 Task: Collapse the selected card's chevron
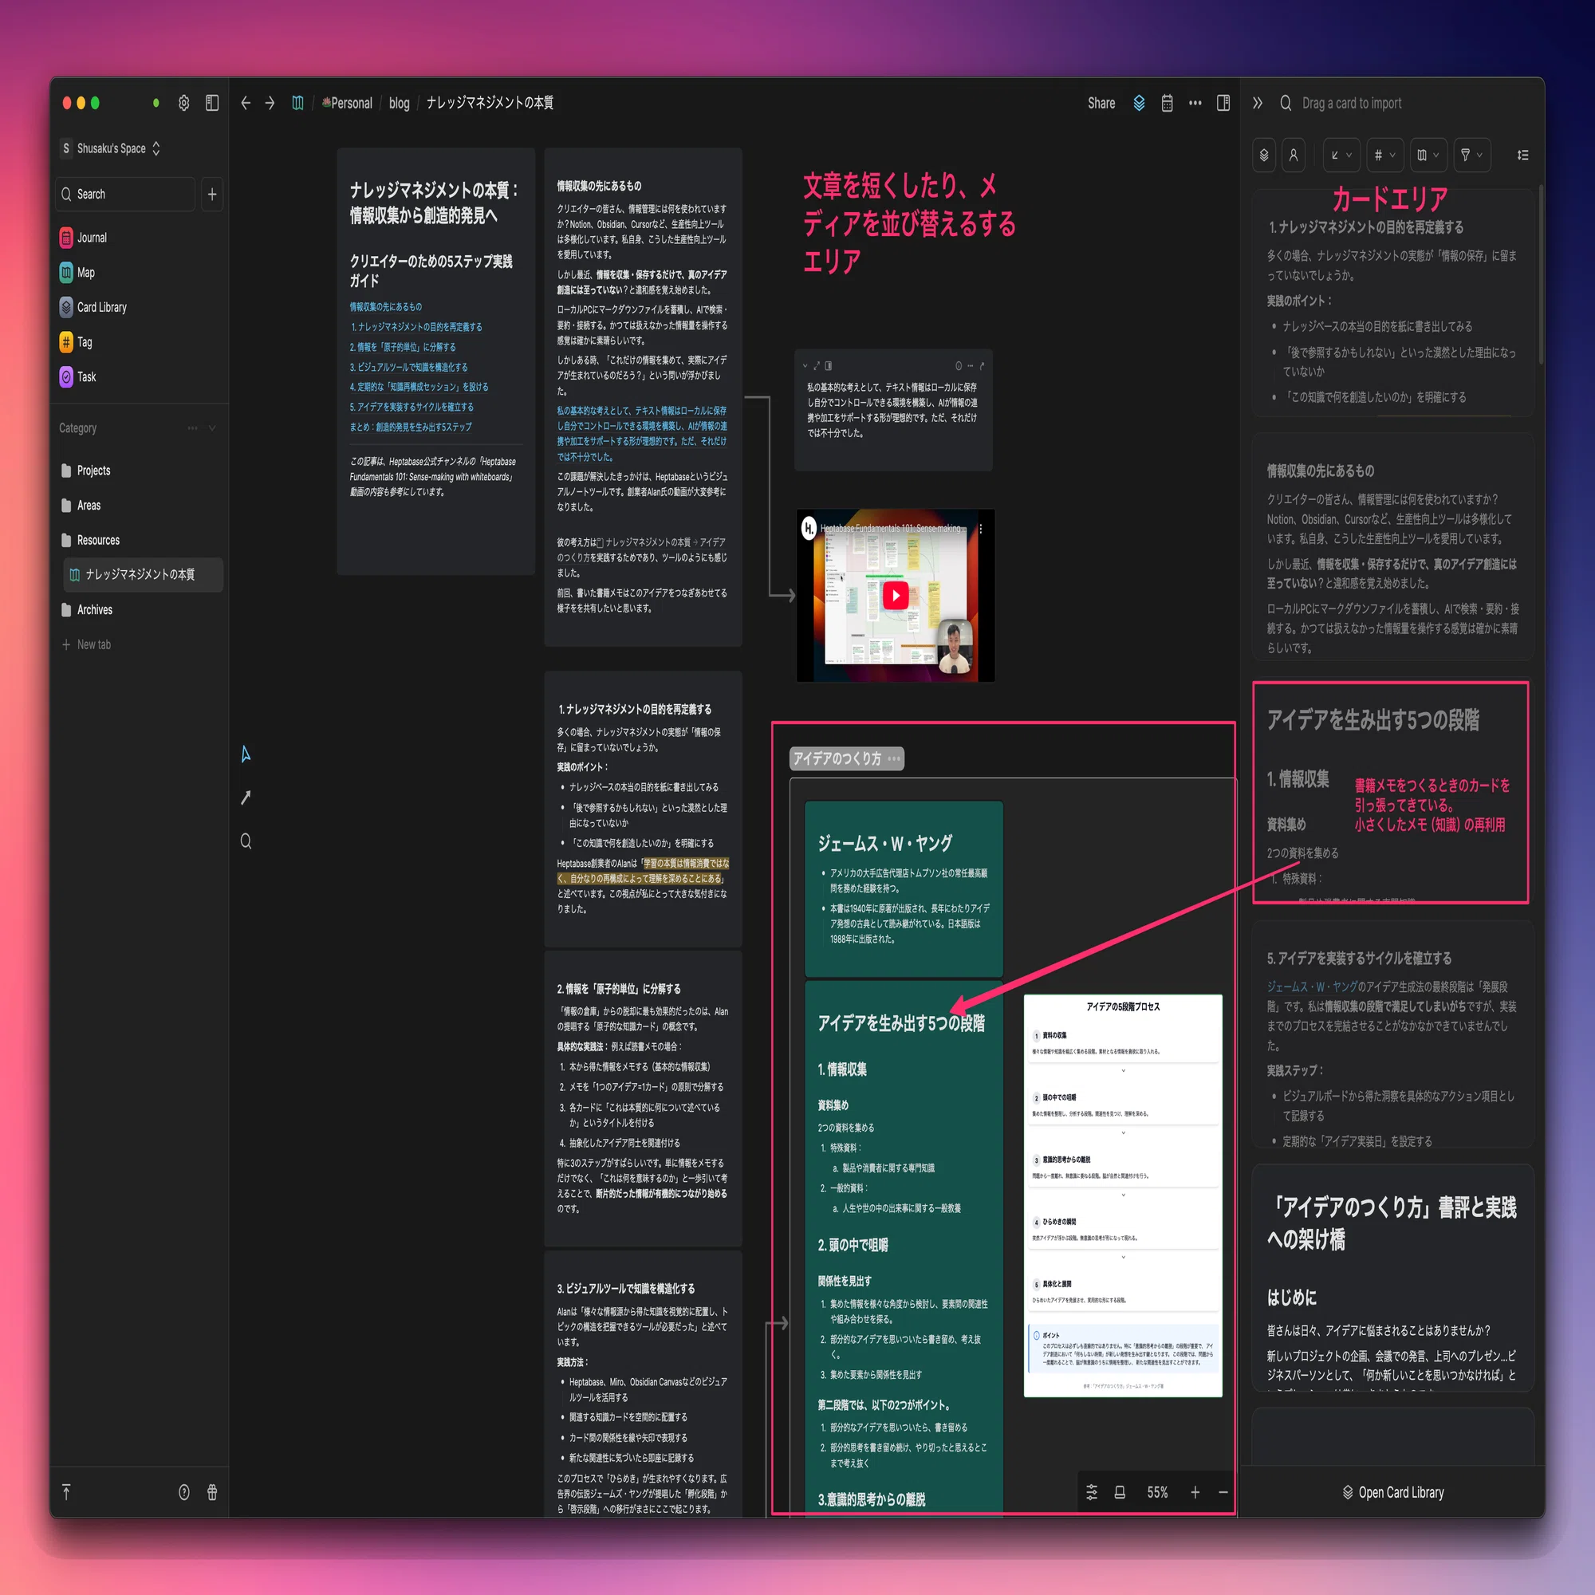tap(805, 366)
